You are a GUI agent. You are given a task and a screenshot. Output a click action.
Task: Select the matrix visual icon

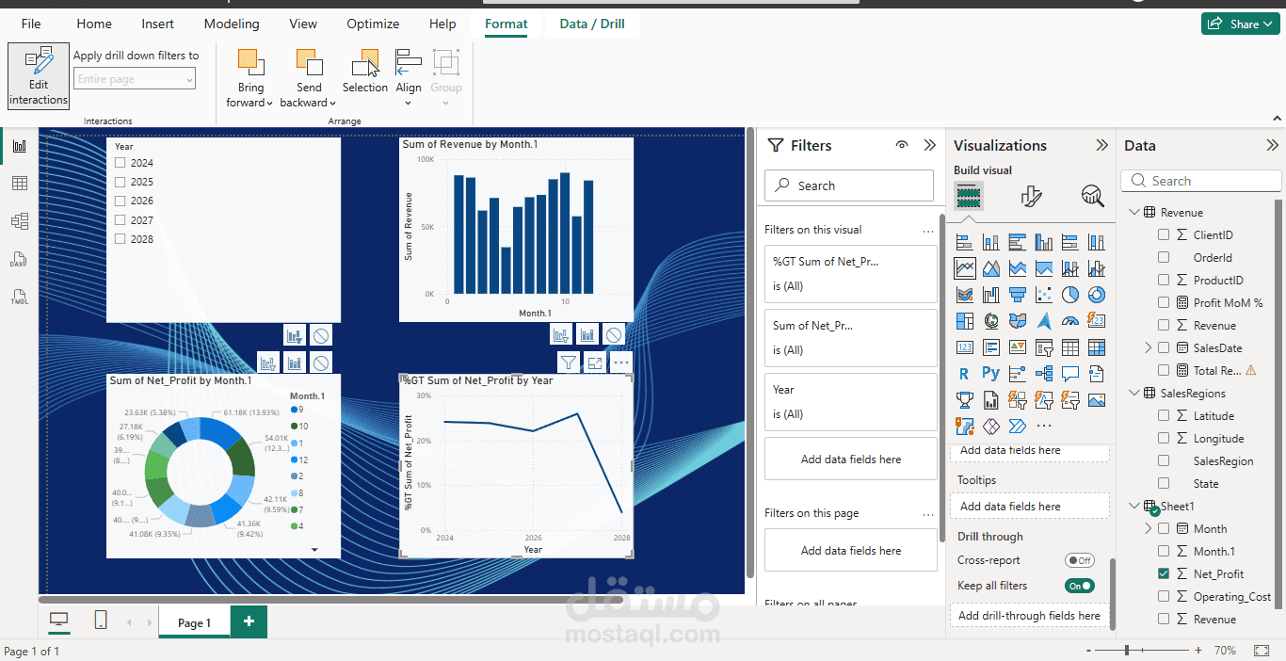tap(1096, 347)
